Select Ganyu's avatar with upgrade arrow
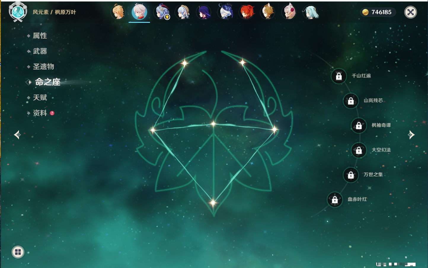 [162, 12]
